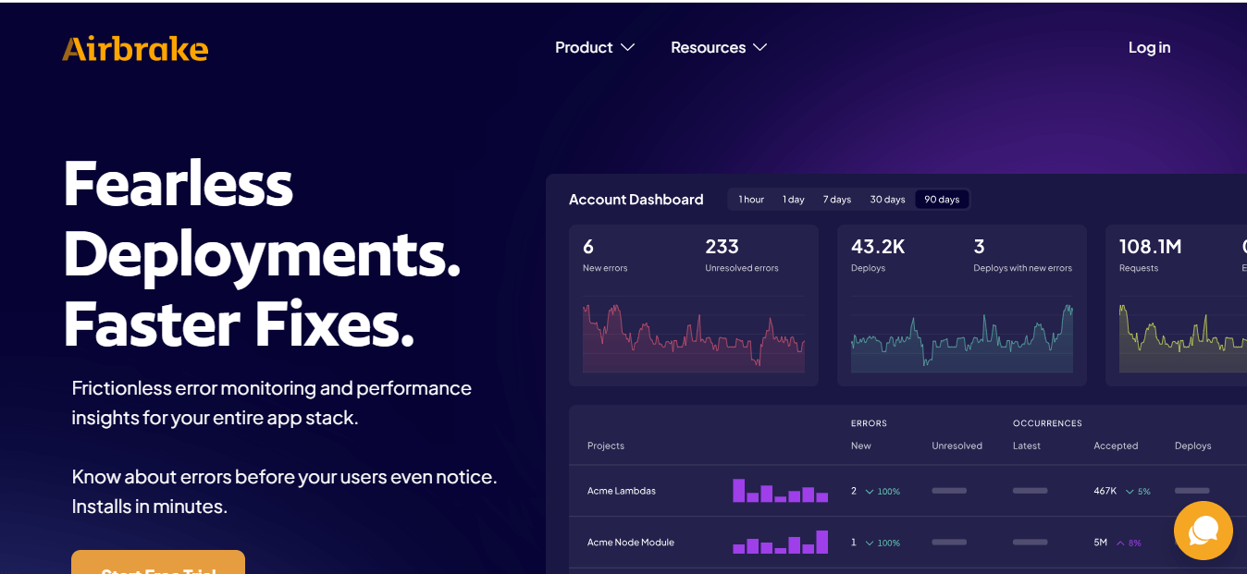Click the red errors line chart
Image resolution: width=1247 pixels, height=574 pixels.
click(x=694, y=335)
